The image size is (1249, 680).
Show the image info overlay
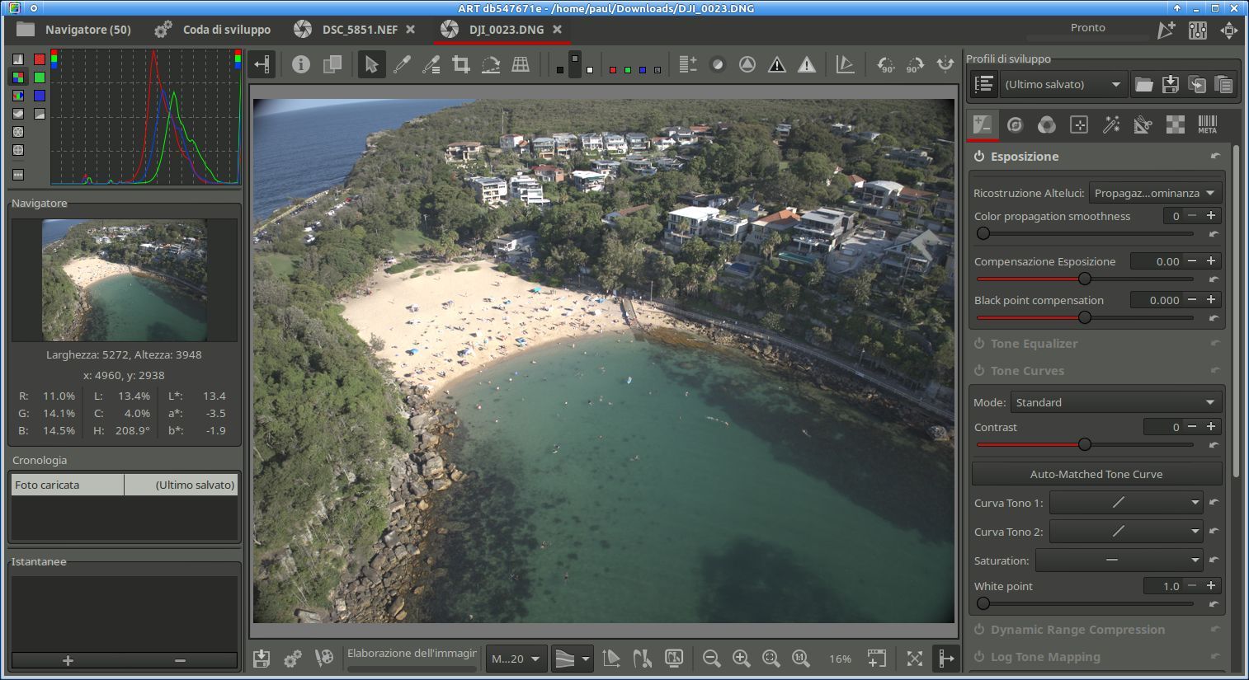pos(300,64)
